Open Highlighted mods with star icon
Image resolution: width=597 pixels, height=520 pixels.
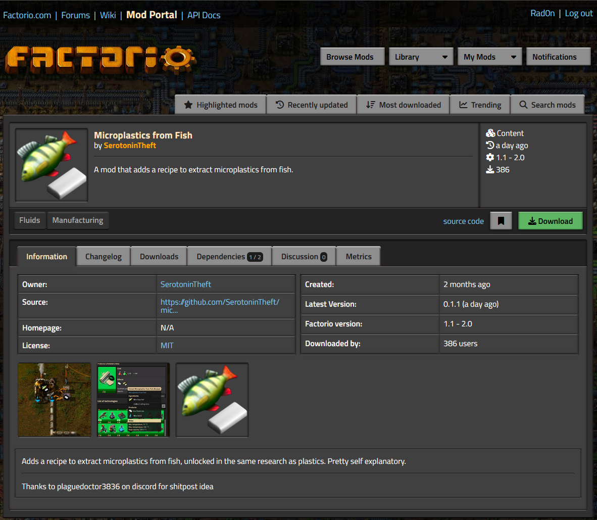221,105
